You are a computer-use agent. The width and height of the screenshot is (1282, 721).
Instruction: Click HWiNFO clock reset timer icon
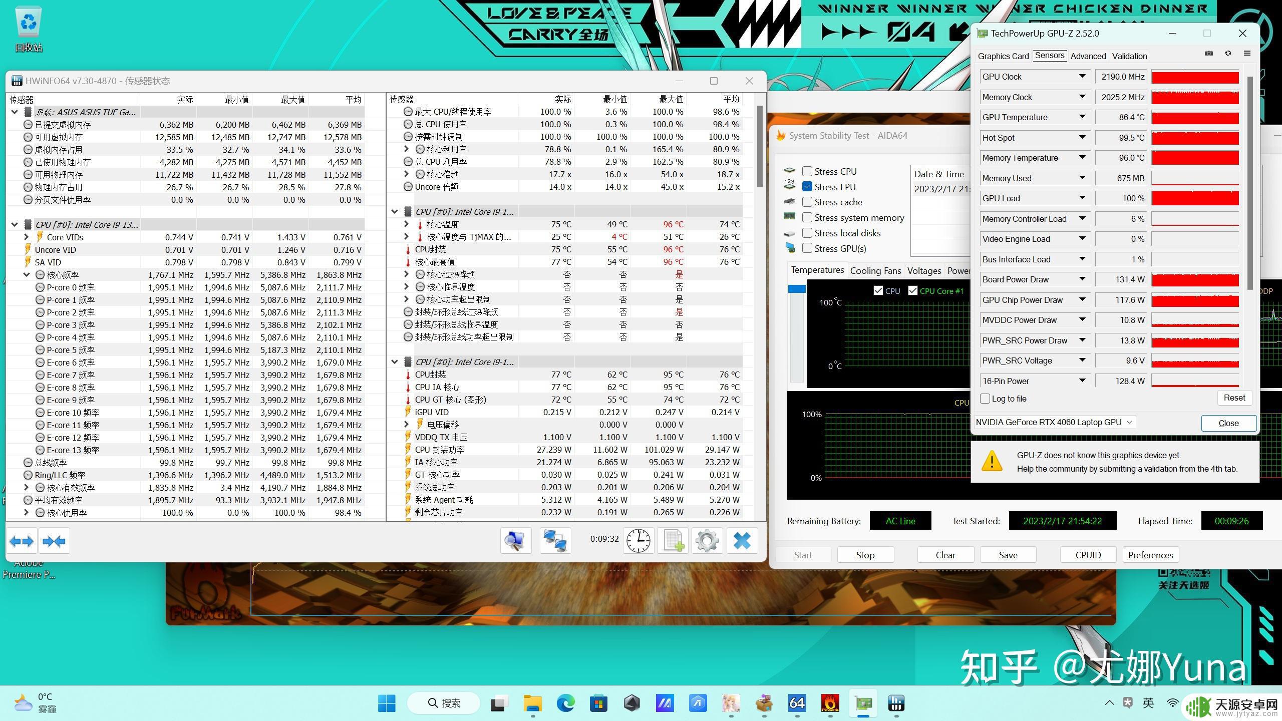click(638, 541)
